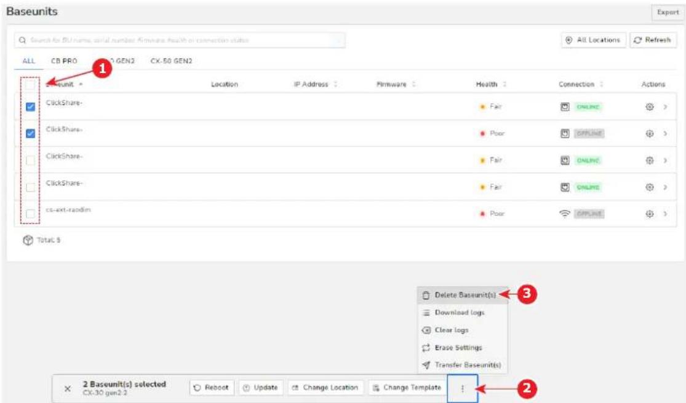The height and width of the screenshot is (403, 686).
Task: Open settings gear of checked Fair ClickShare row
Action: click(x=650, y=106)
